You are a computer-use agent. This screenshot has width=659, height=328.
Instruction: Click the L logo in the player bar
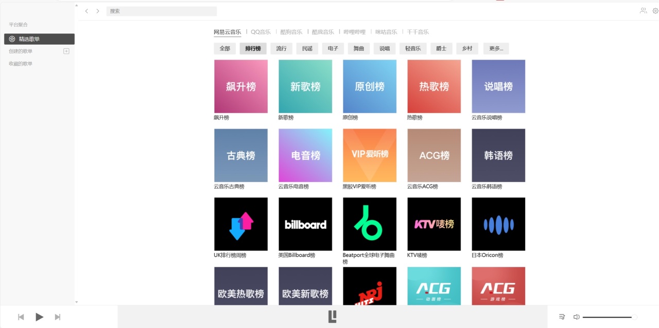tap(333, 316)
